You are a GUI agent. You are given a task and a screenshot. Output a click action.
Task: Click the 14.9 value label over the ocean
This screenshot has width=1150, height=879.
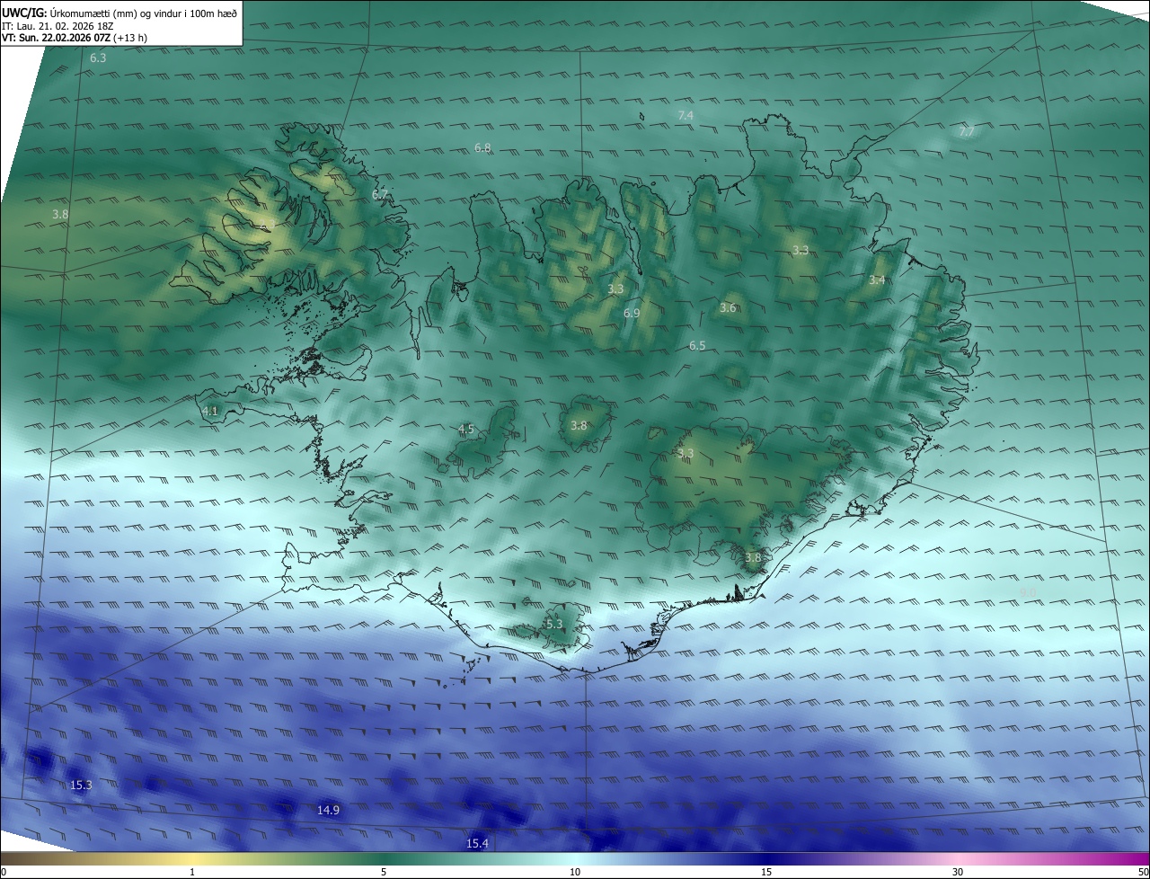[x=329, y=811]
